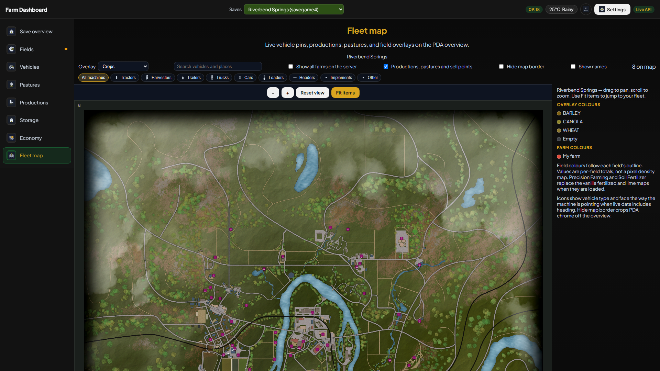Image resolution: width=660 pixels, height=371 pixels.
Task: Click the truck icon in Trucks chip
Action: [x=212, y=78]
